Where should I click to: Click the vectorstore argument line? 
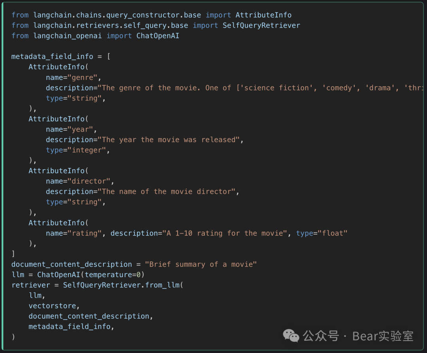point(54,306)
